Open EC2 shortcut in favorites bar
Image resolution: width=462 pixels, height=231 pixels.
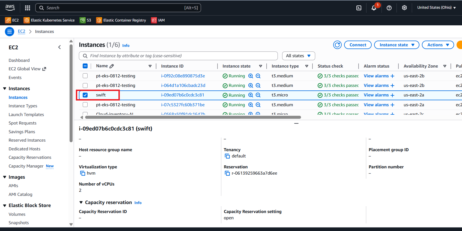[12, 20]
